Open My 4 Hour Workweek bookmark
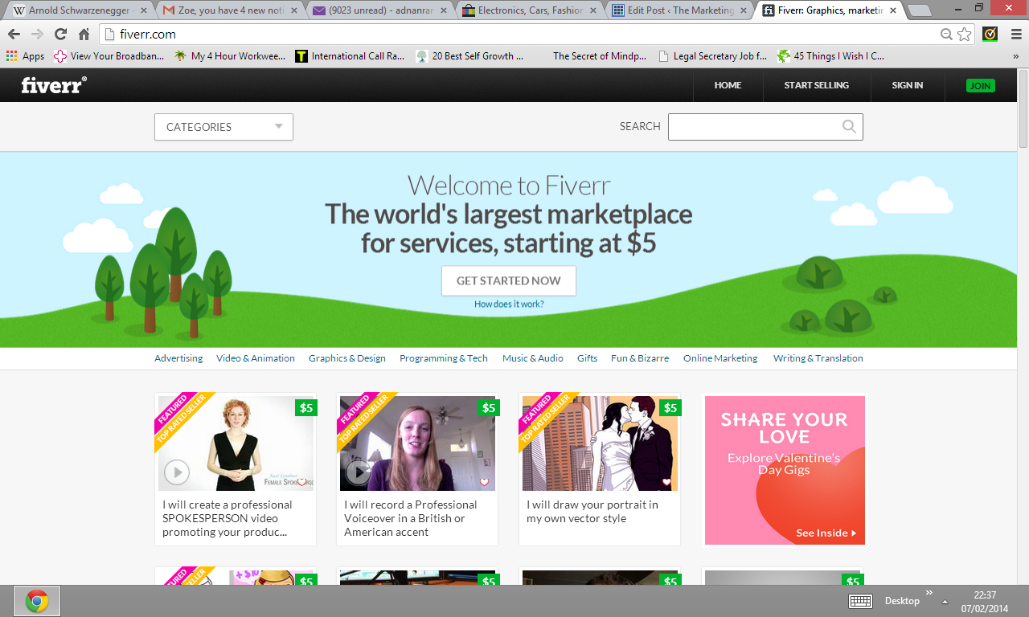The width and height of the screenshot is (1029, 617). coord(230,56)
